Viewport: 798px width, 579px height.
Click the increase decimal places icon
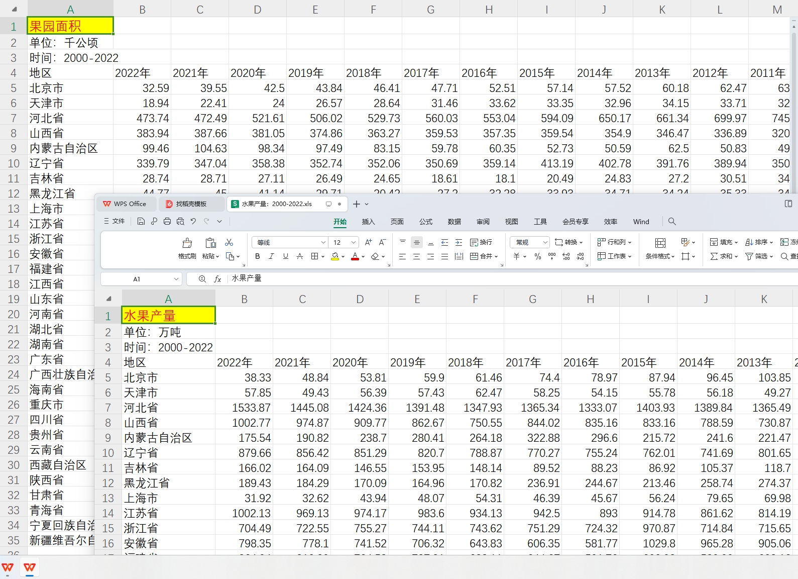[566, 256]
